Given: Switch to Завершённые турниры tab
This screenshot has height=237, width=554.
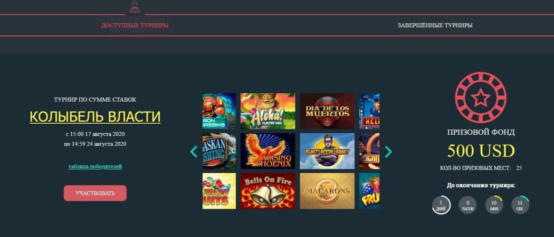Looking at the screenshot, I should coord(435,25).
